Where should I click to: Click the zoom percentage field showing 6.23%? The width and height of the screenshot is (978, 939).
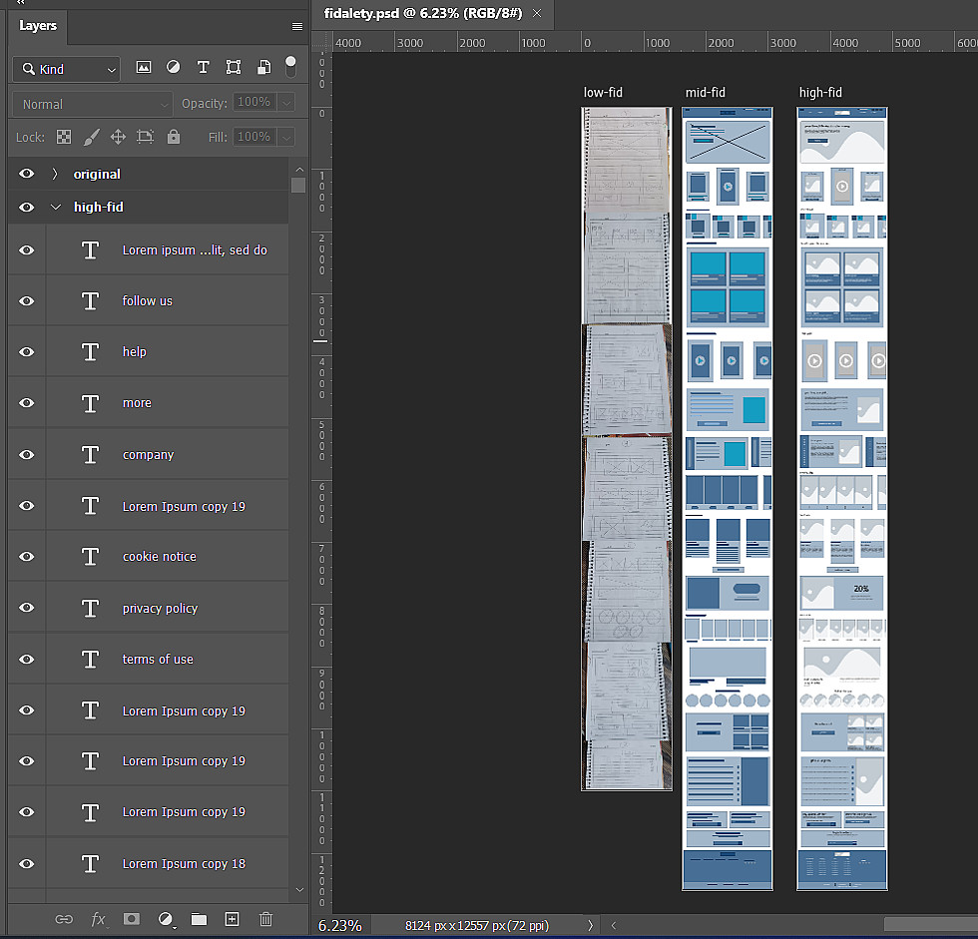click(x=340, y=925)
